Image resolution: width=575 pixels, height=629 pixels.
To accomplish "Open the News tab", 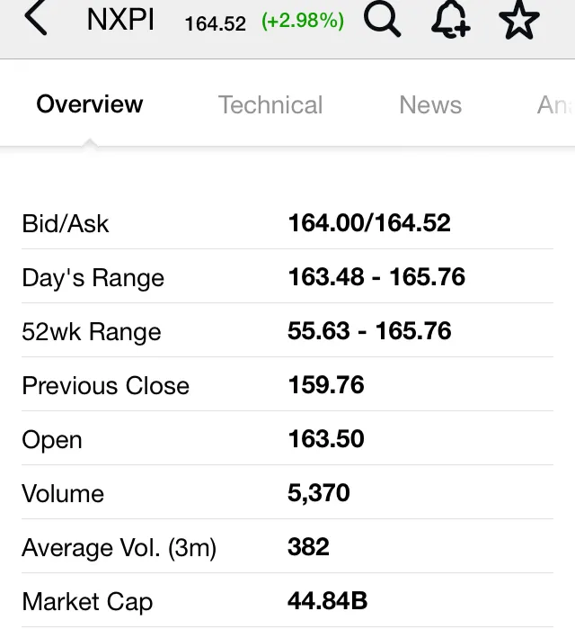I will click(430, 104).
